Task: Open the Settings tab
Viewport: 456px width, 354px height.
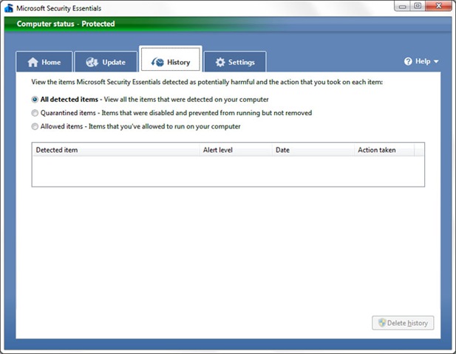Action: (235, 61)
